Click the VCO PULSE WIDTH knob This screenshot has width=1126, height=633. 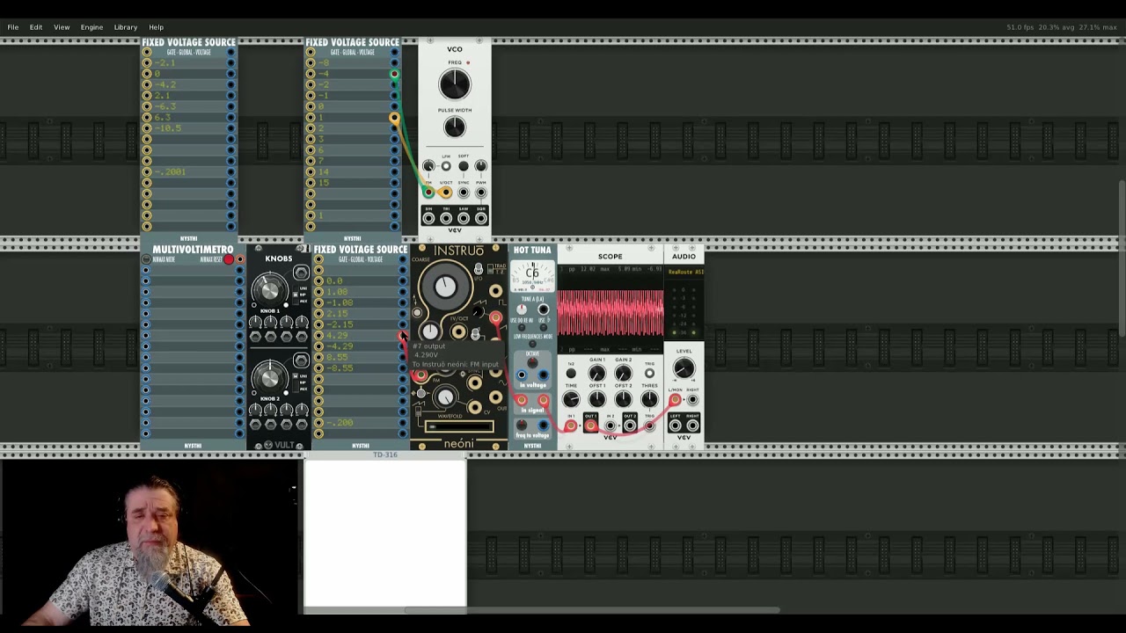coord(455,127)
